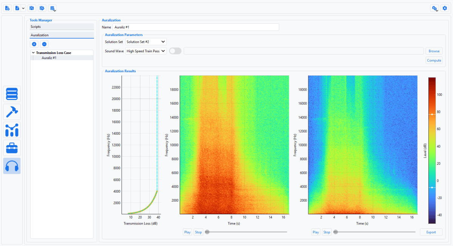Open the Solution Set dropdown
Screen dimensions: 453x246
coord(146,42)
